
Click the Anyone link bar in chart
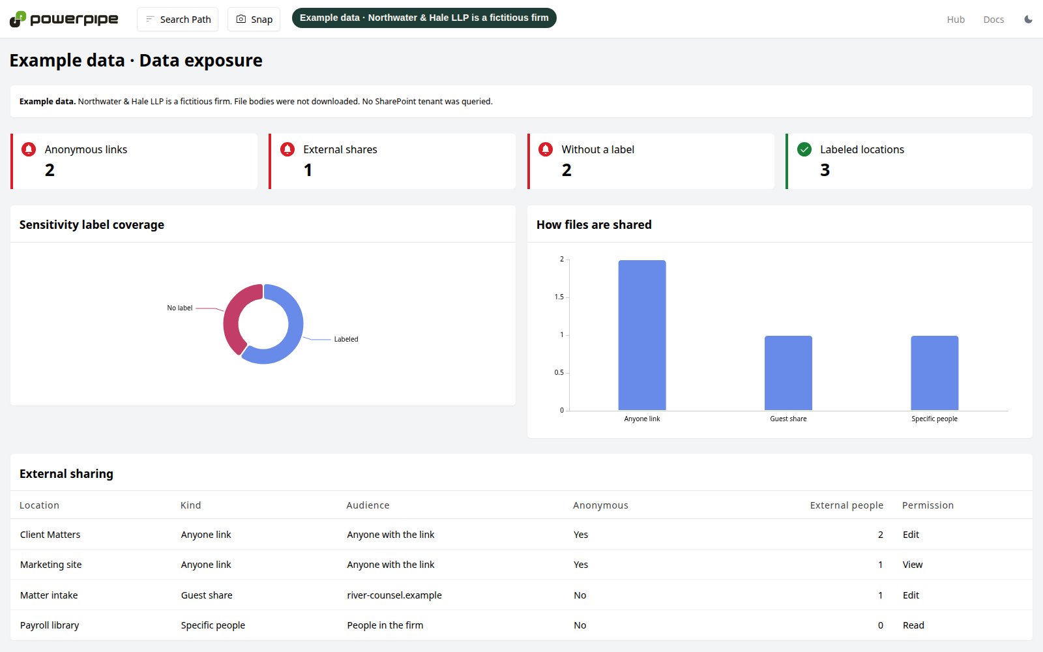click(642, 335)
